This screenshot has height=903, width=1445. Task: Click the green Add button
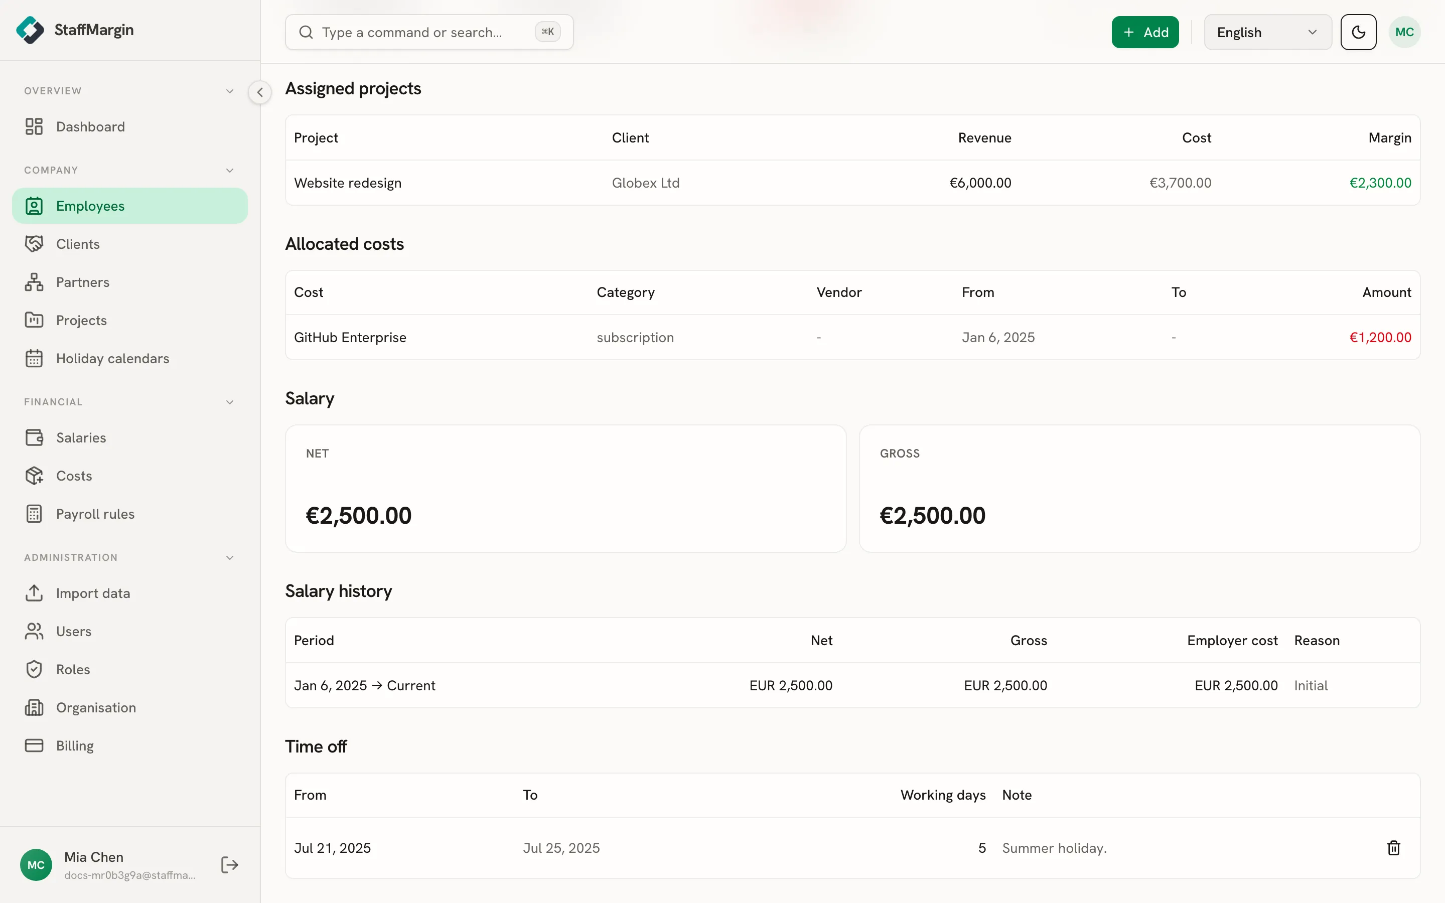pyautogui.click(x=1144, y=32)
